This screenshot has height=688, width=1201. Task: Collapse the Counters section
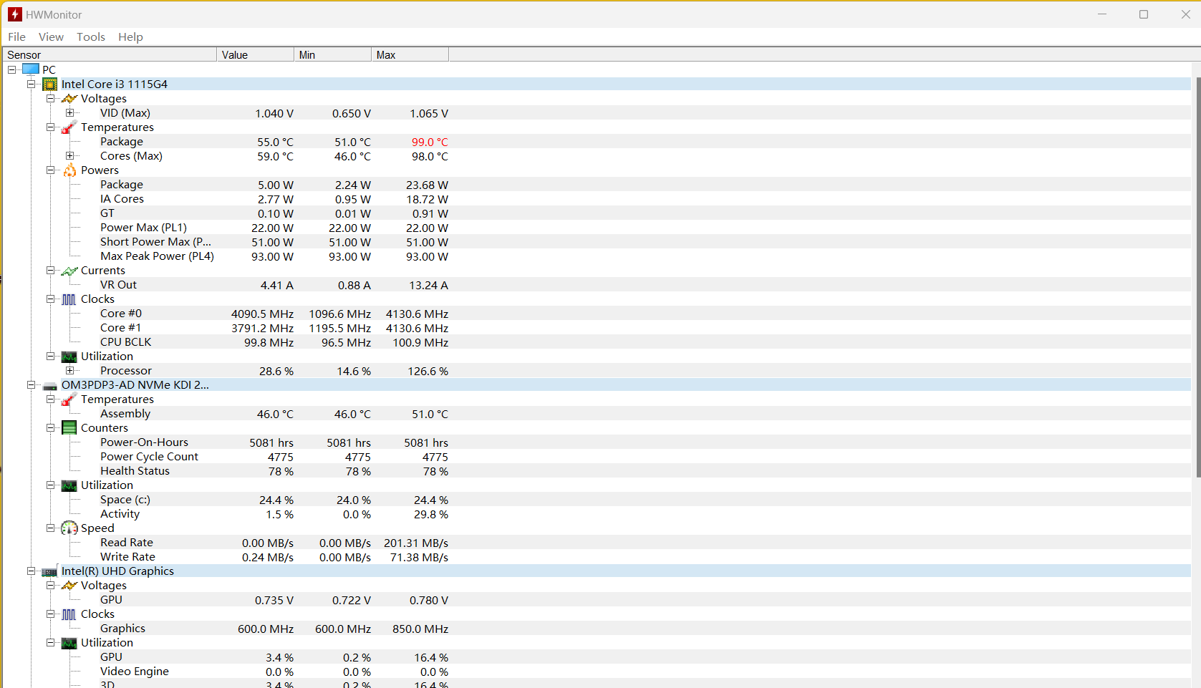51,427
